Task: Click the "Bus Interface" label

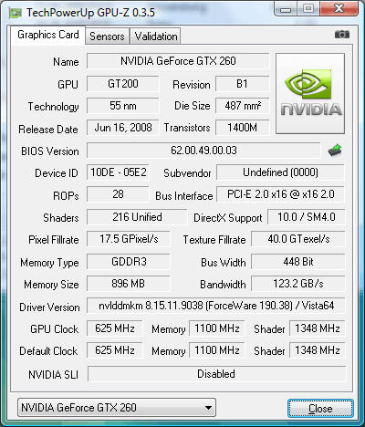Action: point(184,196)
